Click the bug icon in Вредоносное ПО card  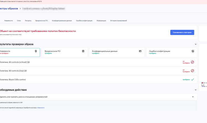(83, 51)
